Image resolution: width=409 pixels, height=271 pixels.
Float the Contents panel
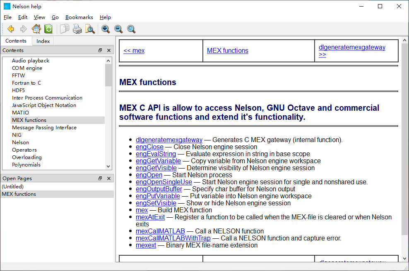tap(100, 50)
